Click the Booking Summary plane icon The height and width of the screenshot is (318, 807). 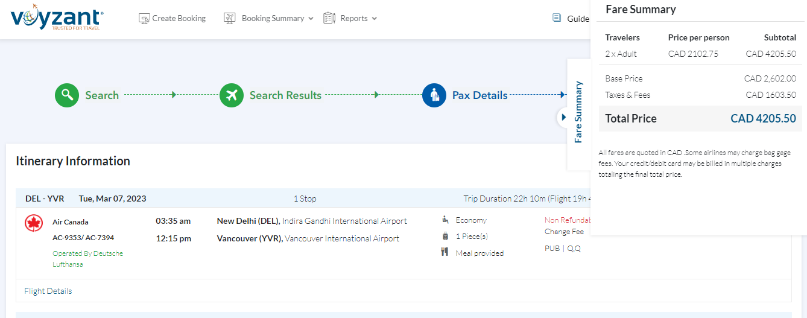pyautogui.click(x=229, y=19)
